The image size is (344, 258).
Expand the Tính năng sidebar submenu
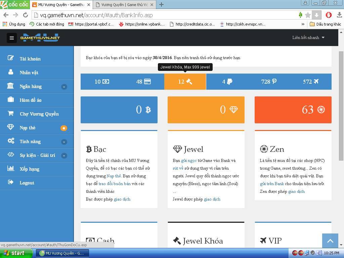point(64,142)
